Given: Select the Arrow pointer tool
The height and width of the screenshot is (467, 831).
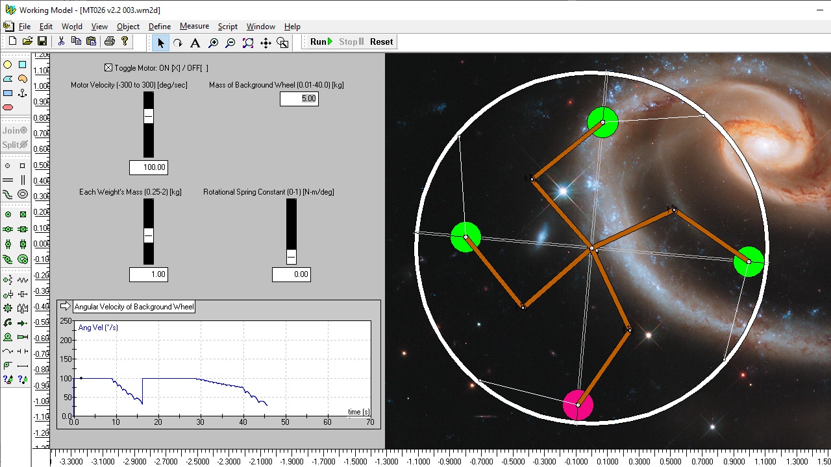Looking at the screenshot, I should pos(160,43).
